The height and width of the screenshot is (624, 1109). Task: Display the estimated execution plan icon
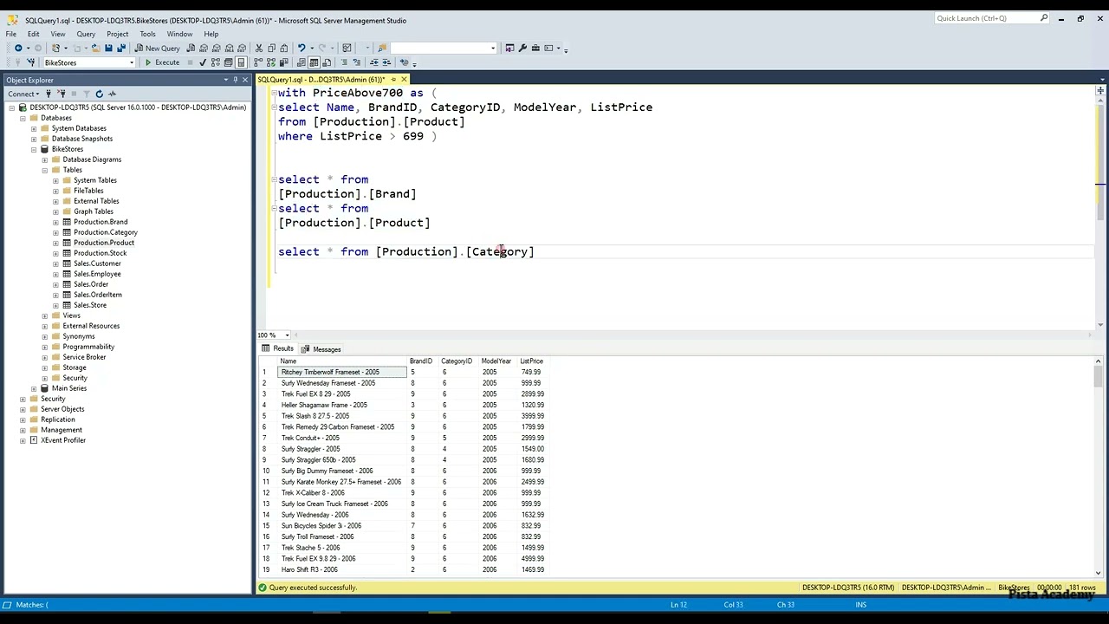pyautogui.click(x=216, y=62)
